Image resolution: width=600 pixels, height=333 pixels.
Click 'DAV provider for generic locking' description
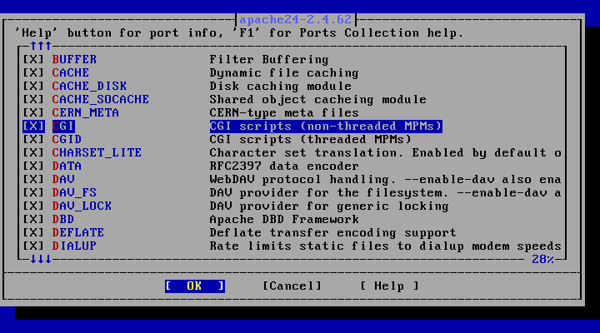click(x=329, y=206)
